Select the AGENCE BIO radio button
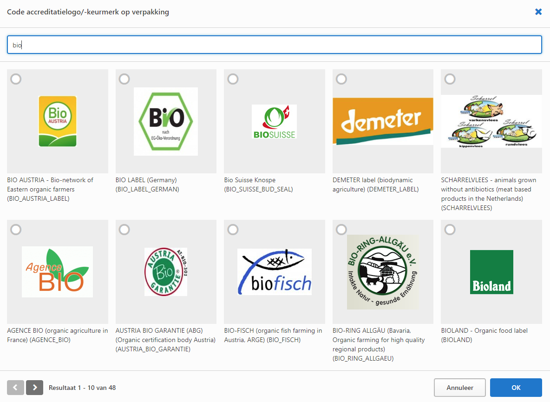This screenshot has width=550, height=402. click(x=16, y=230)
